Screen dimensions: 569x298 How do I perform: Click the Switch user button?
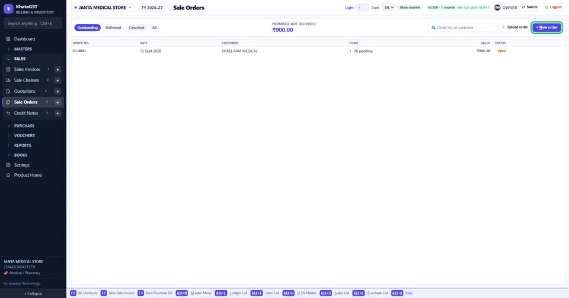[x=530, y=7]
